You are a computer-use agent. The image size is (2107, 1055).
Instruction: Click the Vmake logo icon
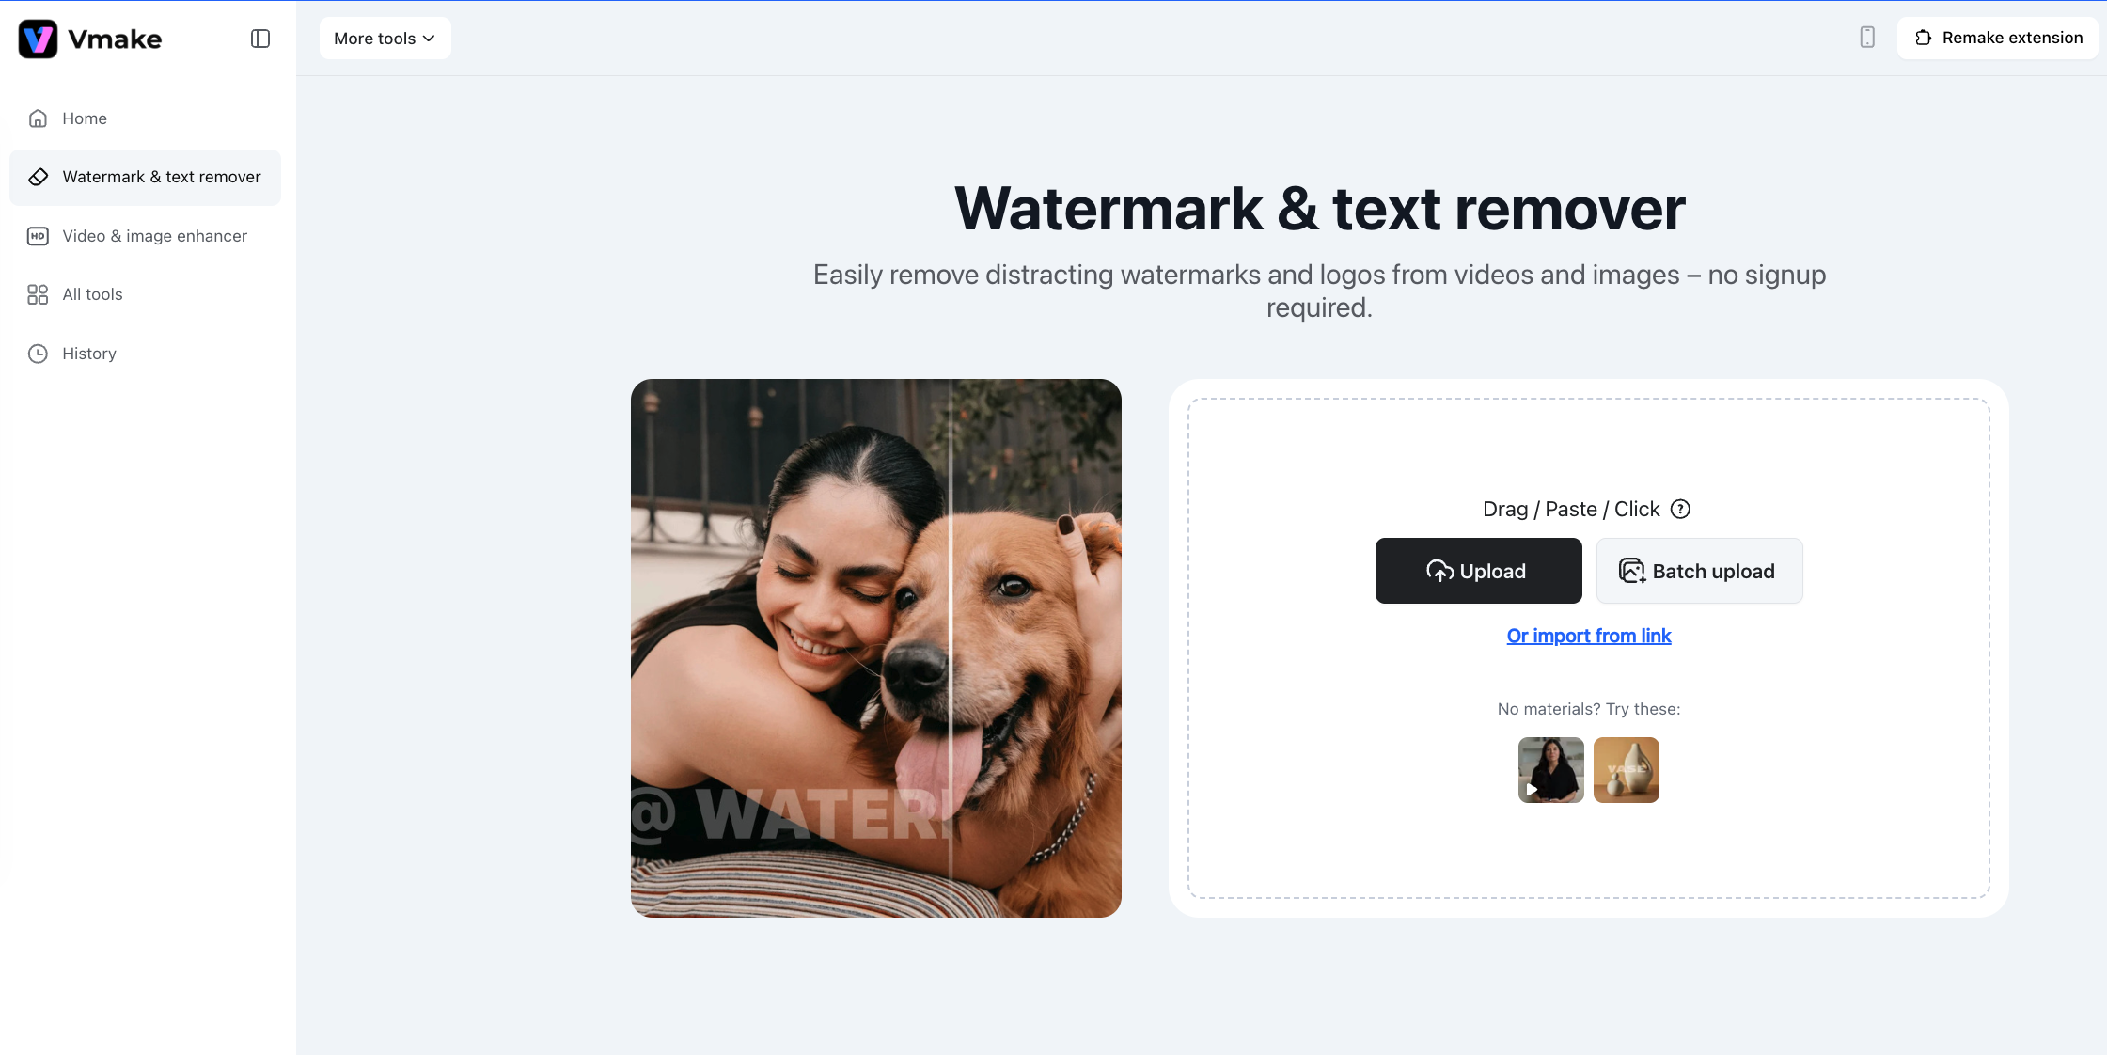tap(39, 39)
